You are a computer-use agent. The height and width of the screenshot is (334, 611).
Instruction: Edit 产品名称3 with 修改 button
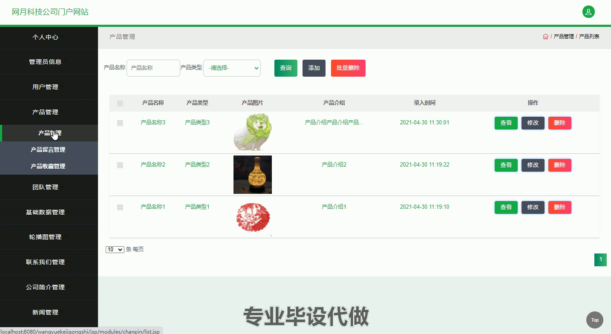click(x=533, y=123)
